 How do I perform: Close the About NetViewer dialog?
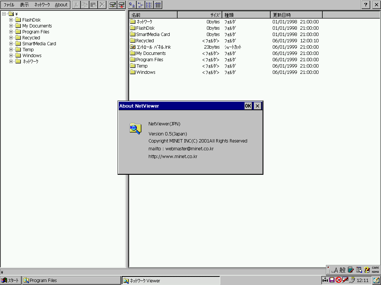coord(257,106)
